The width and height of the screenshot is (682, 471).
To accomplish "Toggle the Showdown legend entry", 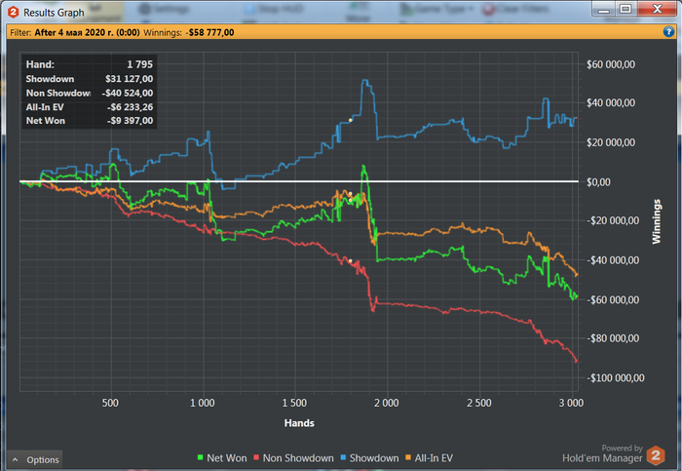I will tap(369, 458).
